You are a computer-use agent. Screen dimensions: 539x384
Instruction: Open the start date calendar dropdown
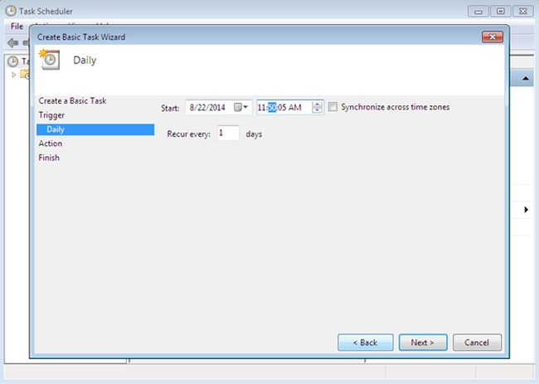tap(241, 107)
